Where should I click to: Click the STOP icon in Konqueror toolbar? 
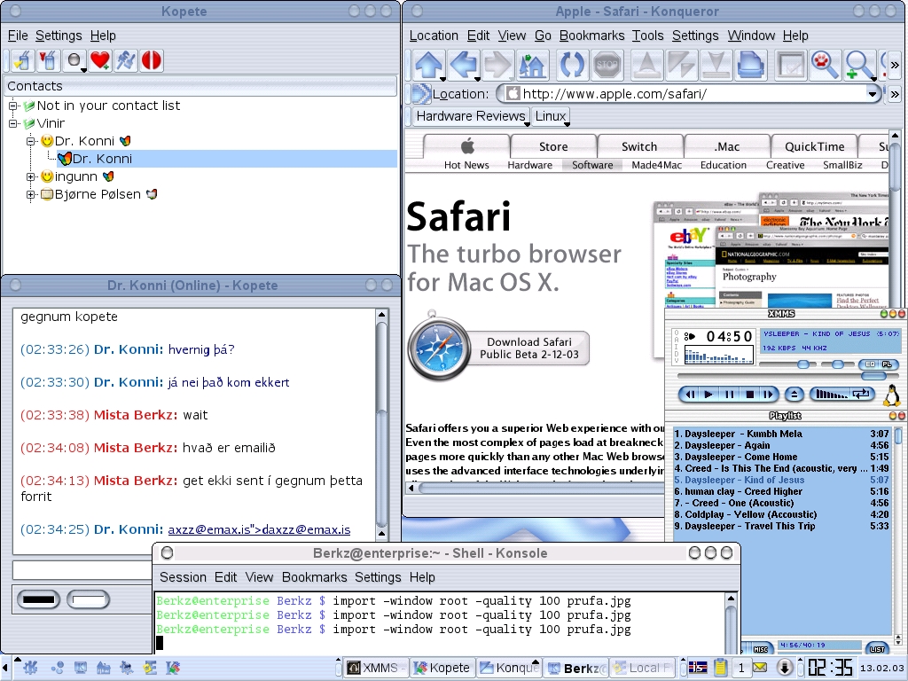607,64
